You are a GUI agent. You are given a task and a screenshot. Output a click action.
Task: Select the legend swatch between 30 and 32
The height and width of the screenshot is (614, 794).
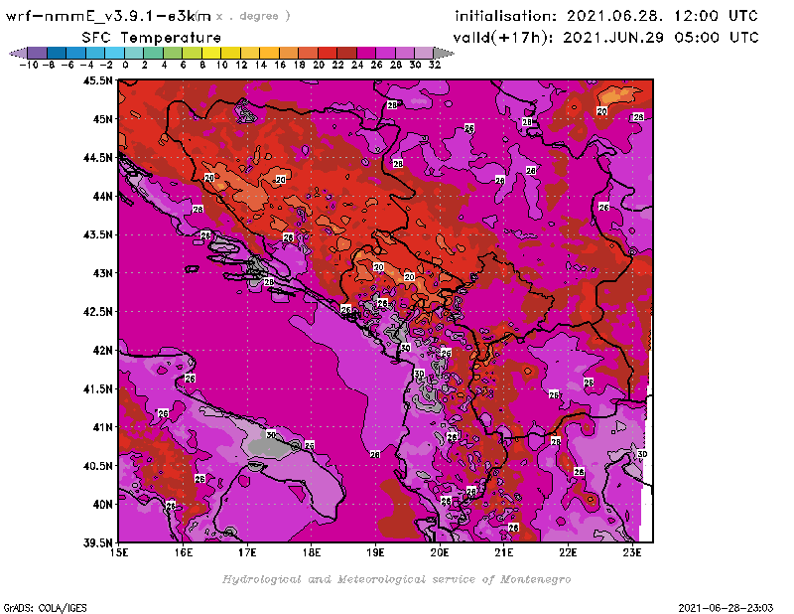[424, 54]
